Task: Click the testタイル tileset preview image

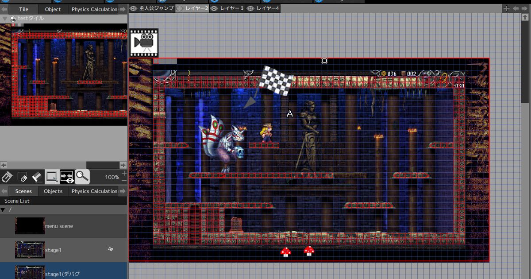Action: [64, 75]
